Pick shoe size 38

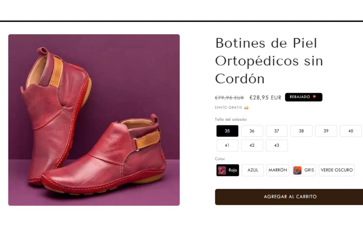[301, 131]
